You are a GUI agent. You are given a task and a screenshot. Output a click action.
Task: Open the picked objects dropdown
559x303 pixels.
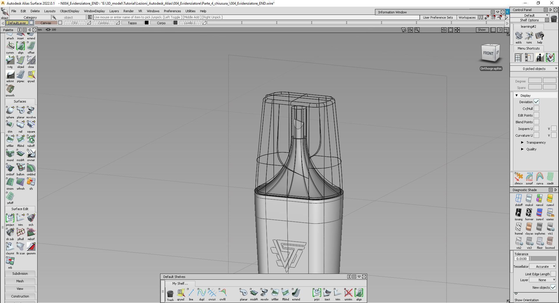point(534,68)
